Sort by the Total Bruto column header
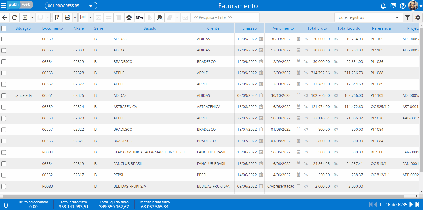423x210 pixels. pos(317,28)
